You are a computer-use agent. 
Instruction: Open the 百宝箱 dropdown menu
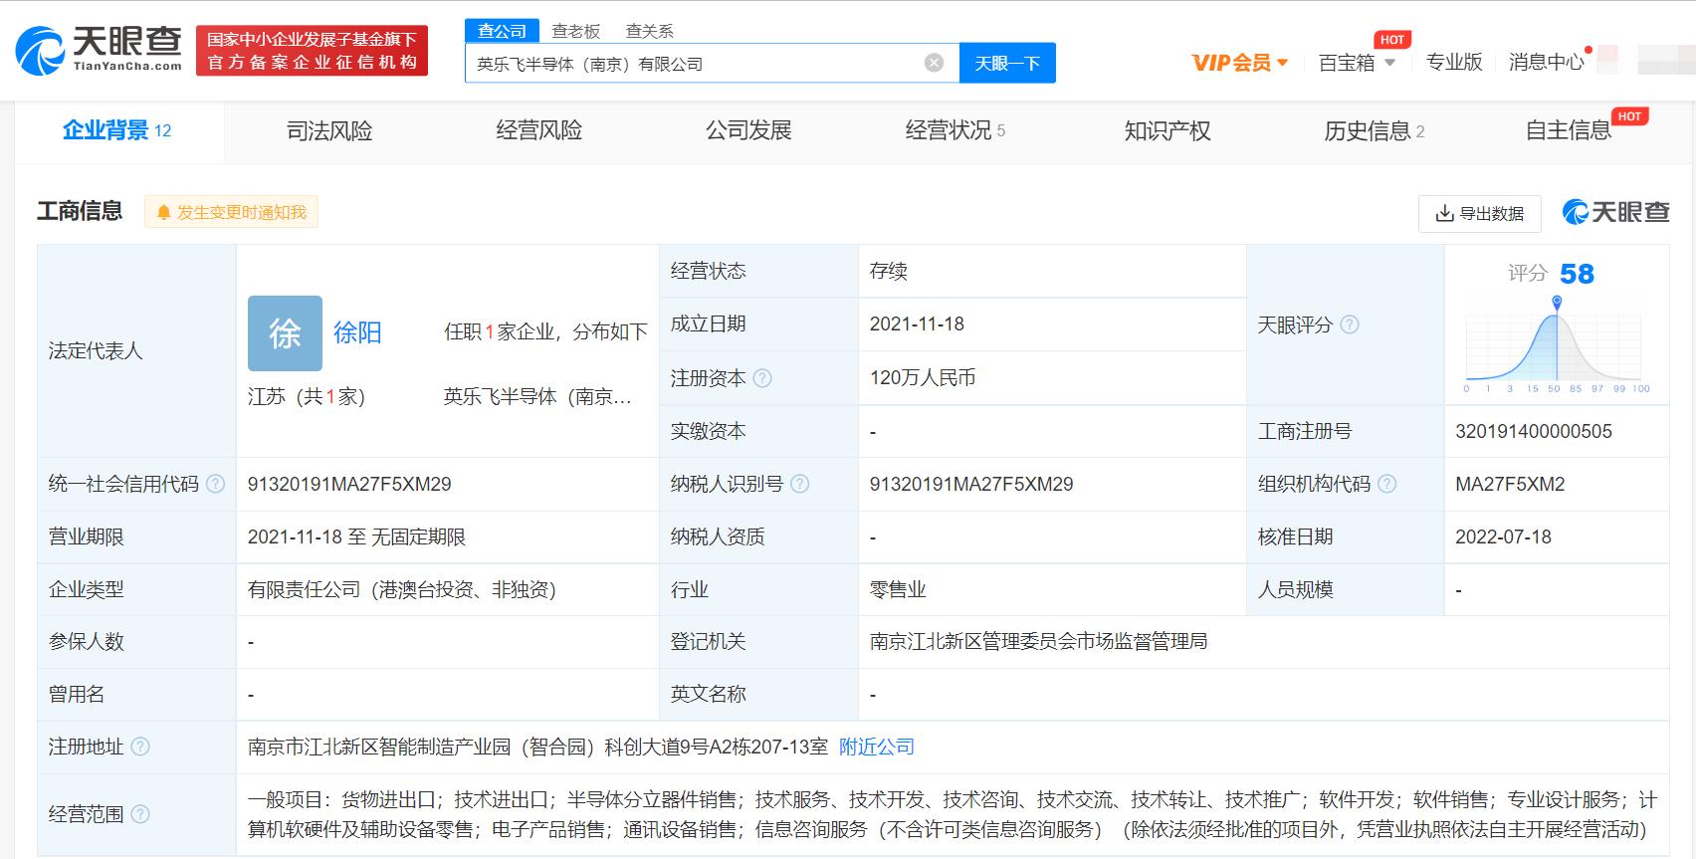tap(1357, 63)
